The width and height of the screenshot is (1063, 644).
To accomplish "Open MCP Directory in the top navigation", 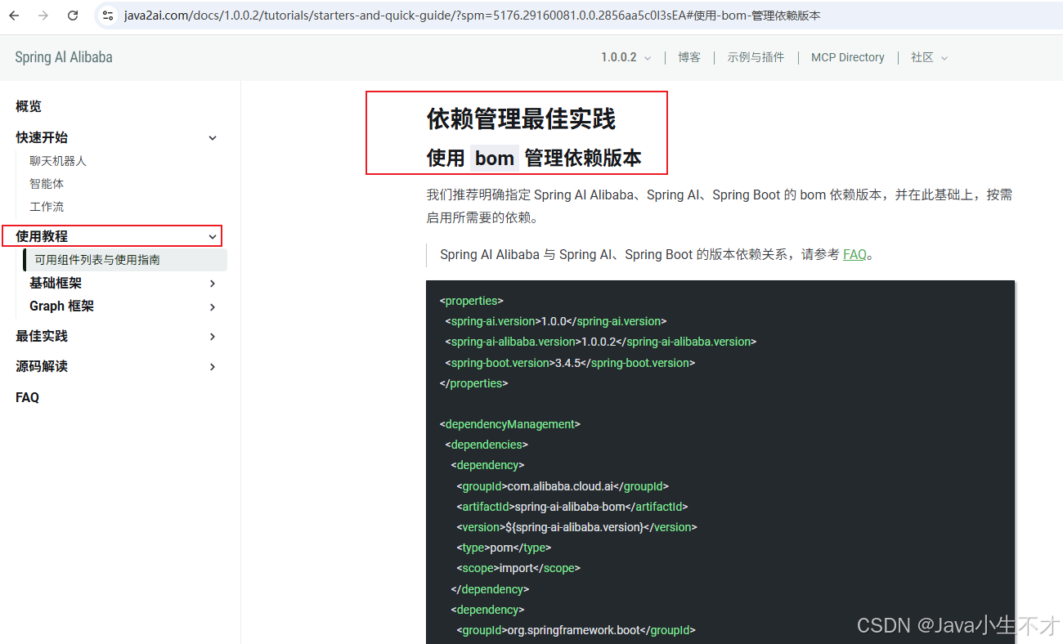I will tap(847, 57).
